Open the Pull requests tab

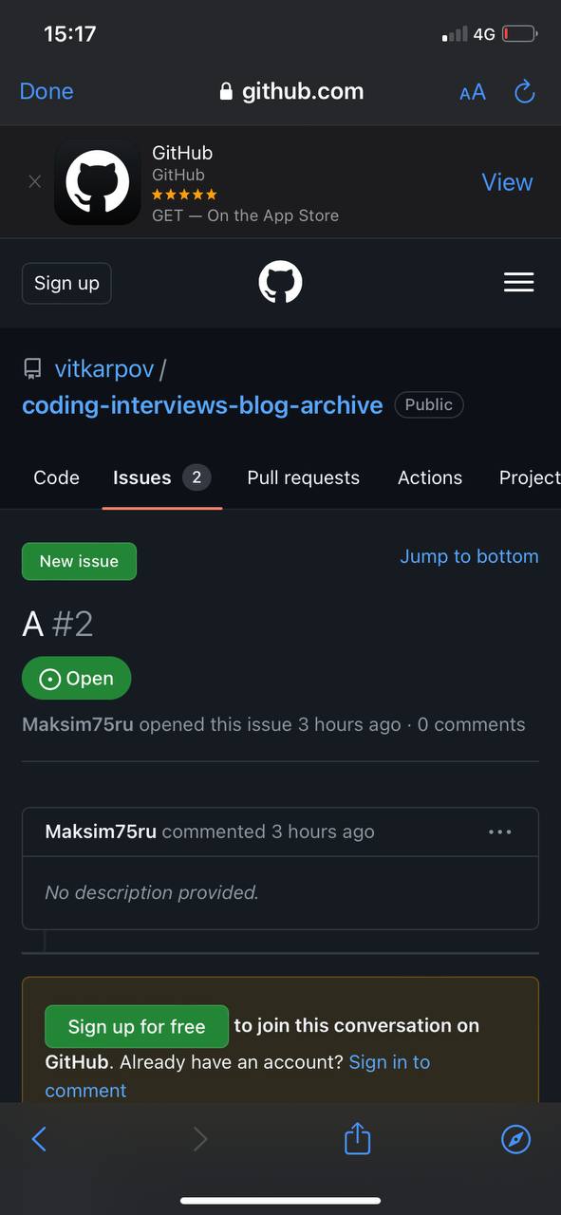(303, 477)
